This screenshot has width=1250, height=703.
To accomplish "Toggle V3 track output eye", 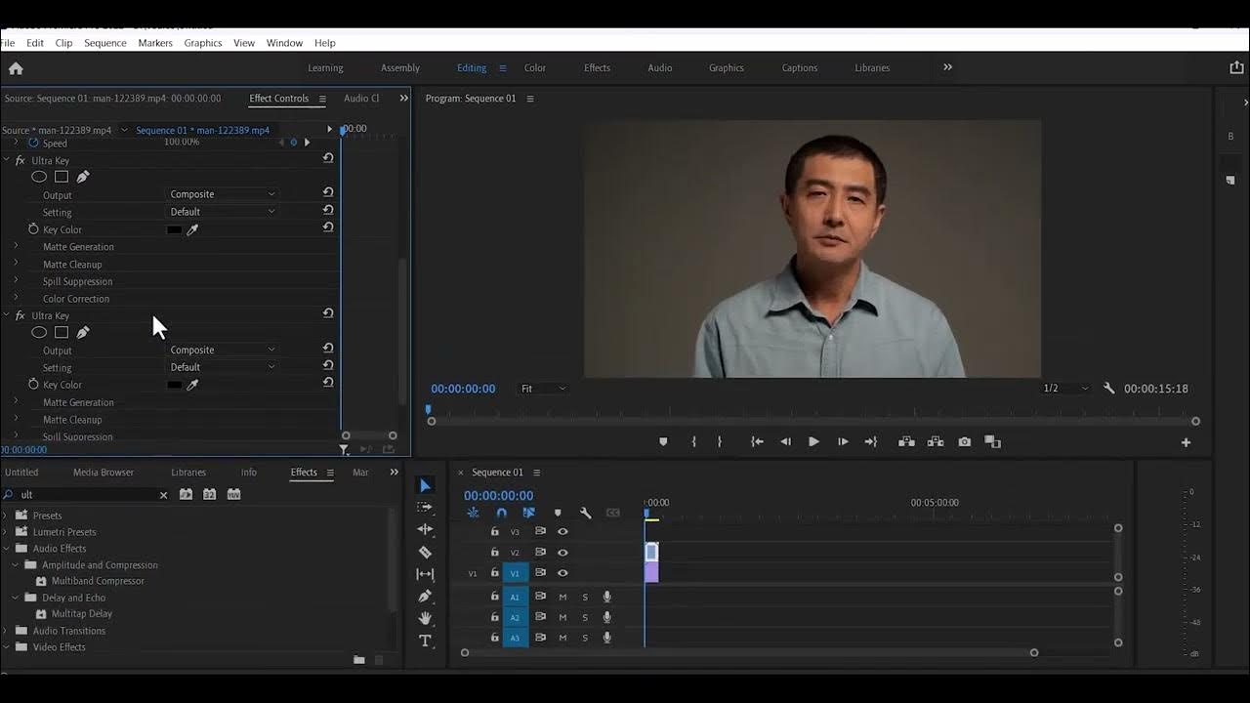I will coord(562,532).
